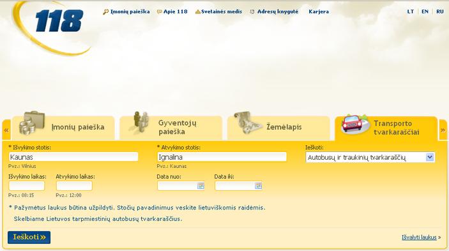Open the Svetainės medis link
The image size is (449, 251).
click(x=222, y=11)
